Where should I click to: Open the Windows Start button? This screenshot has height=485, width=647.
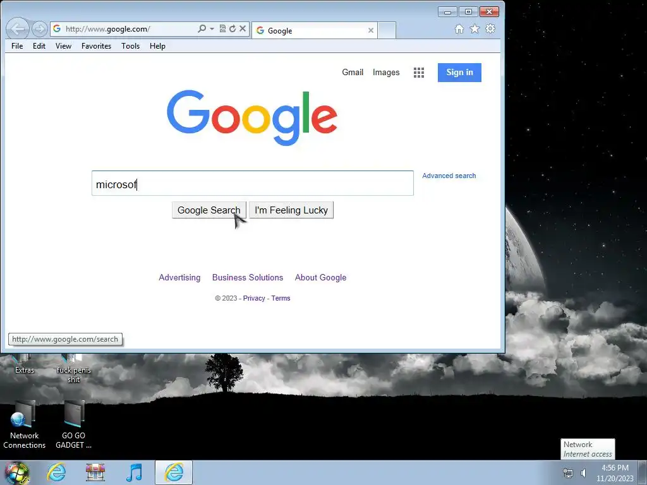point(16,472)
